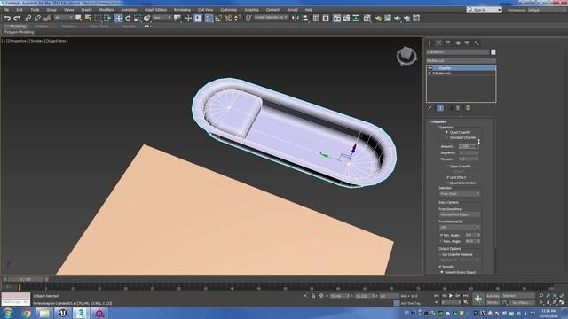Viewport: 568px width, 319px height.
Task: Open the Modifier List dropdown
Action: 461,61
